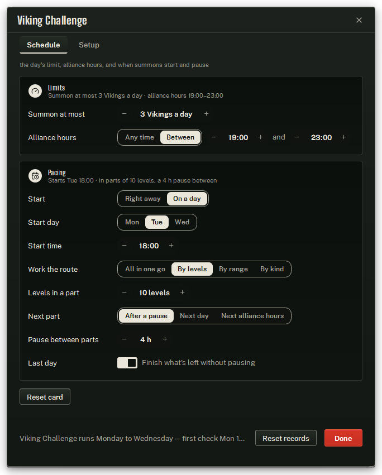Click the Limits gauge icon
382x475 pixels.
click(x=35, y=91)
